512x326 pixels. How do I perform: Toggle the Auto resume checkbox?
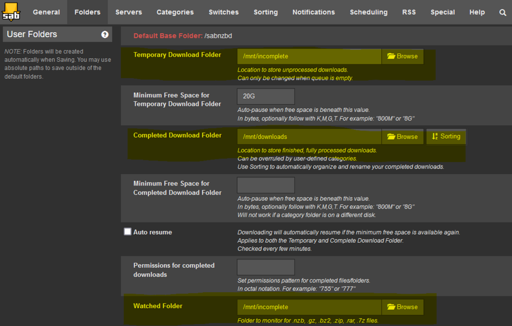127,232
